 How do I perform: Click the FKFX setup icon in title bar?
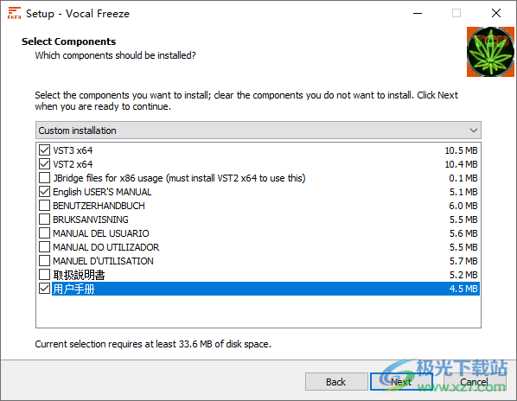tap(14, 13)
